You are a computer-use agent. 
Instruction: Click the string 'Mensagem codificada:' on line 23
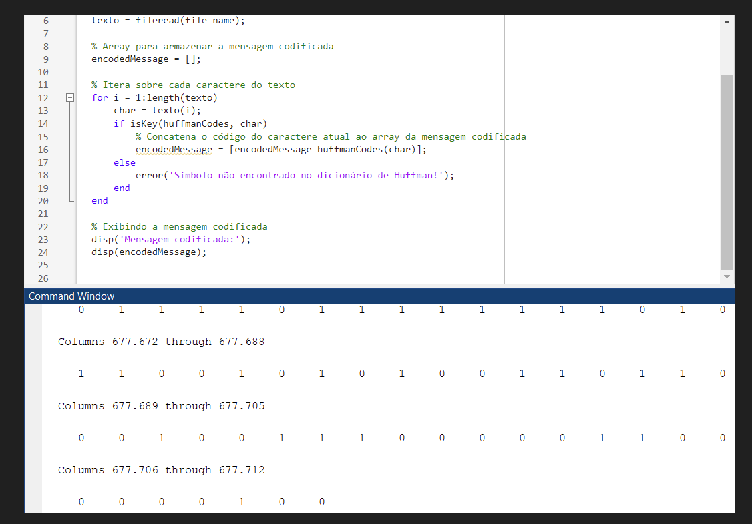click(179, 239)
